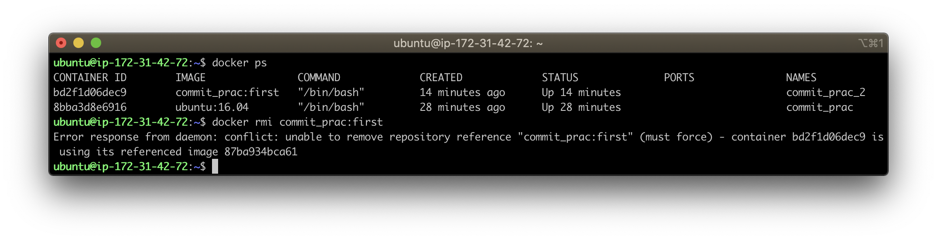Close the terminal window with red button
The width and height of the screenshot is (937, 240).
61,43
